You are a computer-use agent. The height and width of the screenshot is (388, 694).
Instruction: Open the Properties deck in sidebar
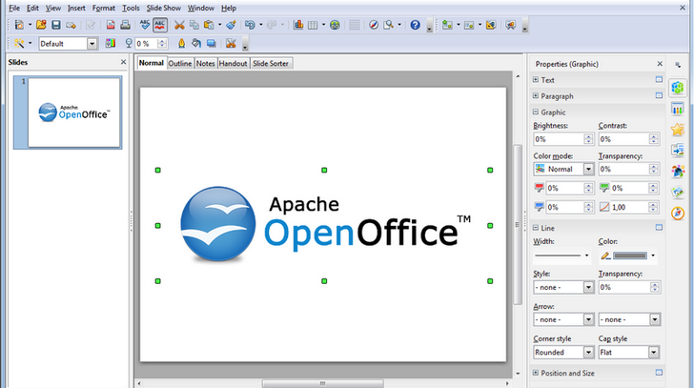[x=678, y=87]
